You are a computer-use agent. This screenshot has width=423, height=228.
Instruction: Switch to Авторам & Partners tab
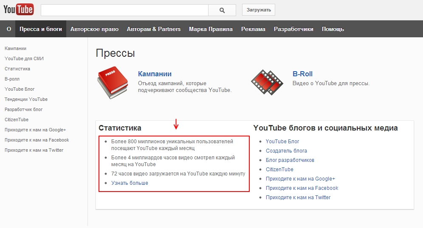pos(154,29)
